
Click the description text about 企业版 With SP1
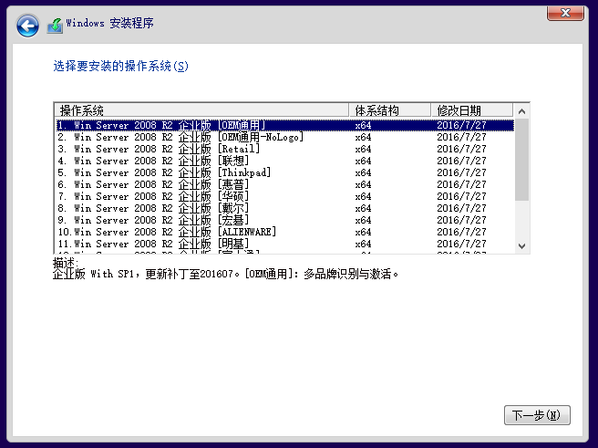(x=225, y=274)
